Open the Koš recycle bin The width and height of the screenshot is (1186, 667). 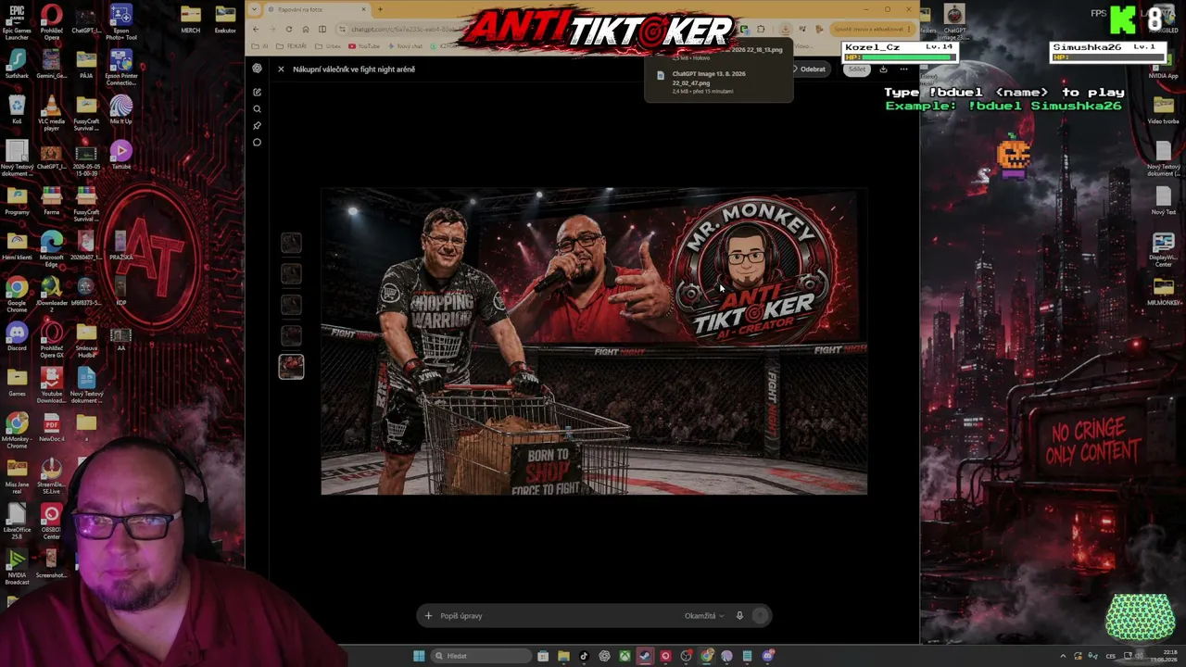(x=17, y=110)
